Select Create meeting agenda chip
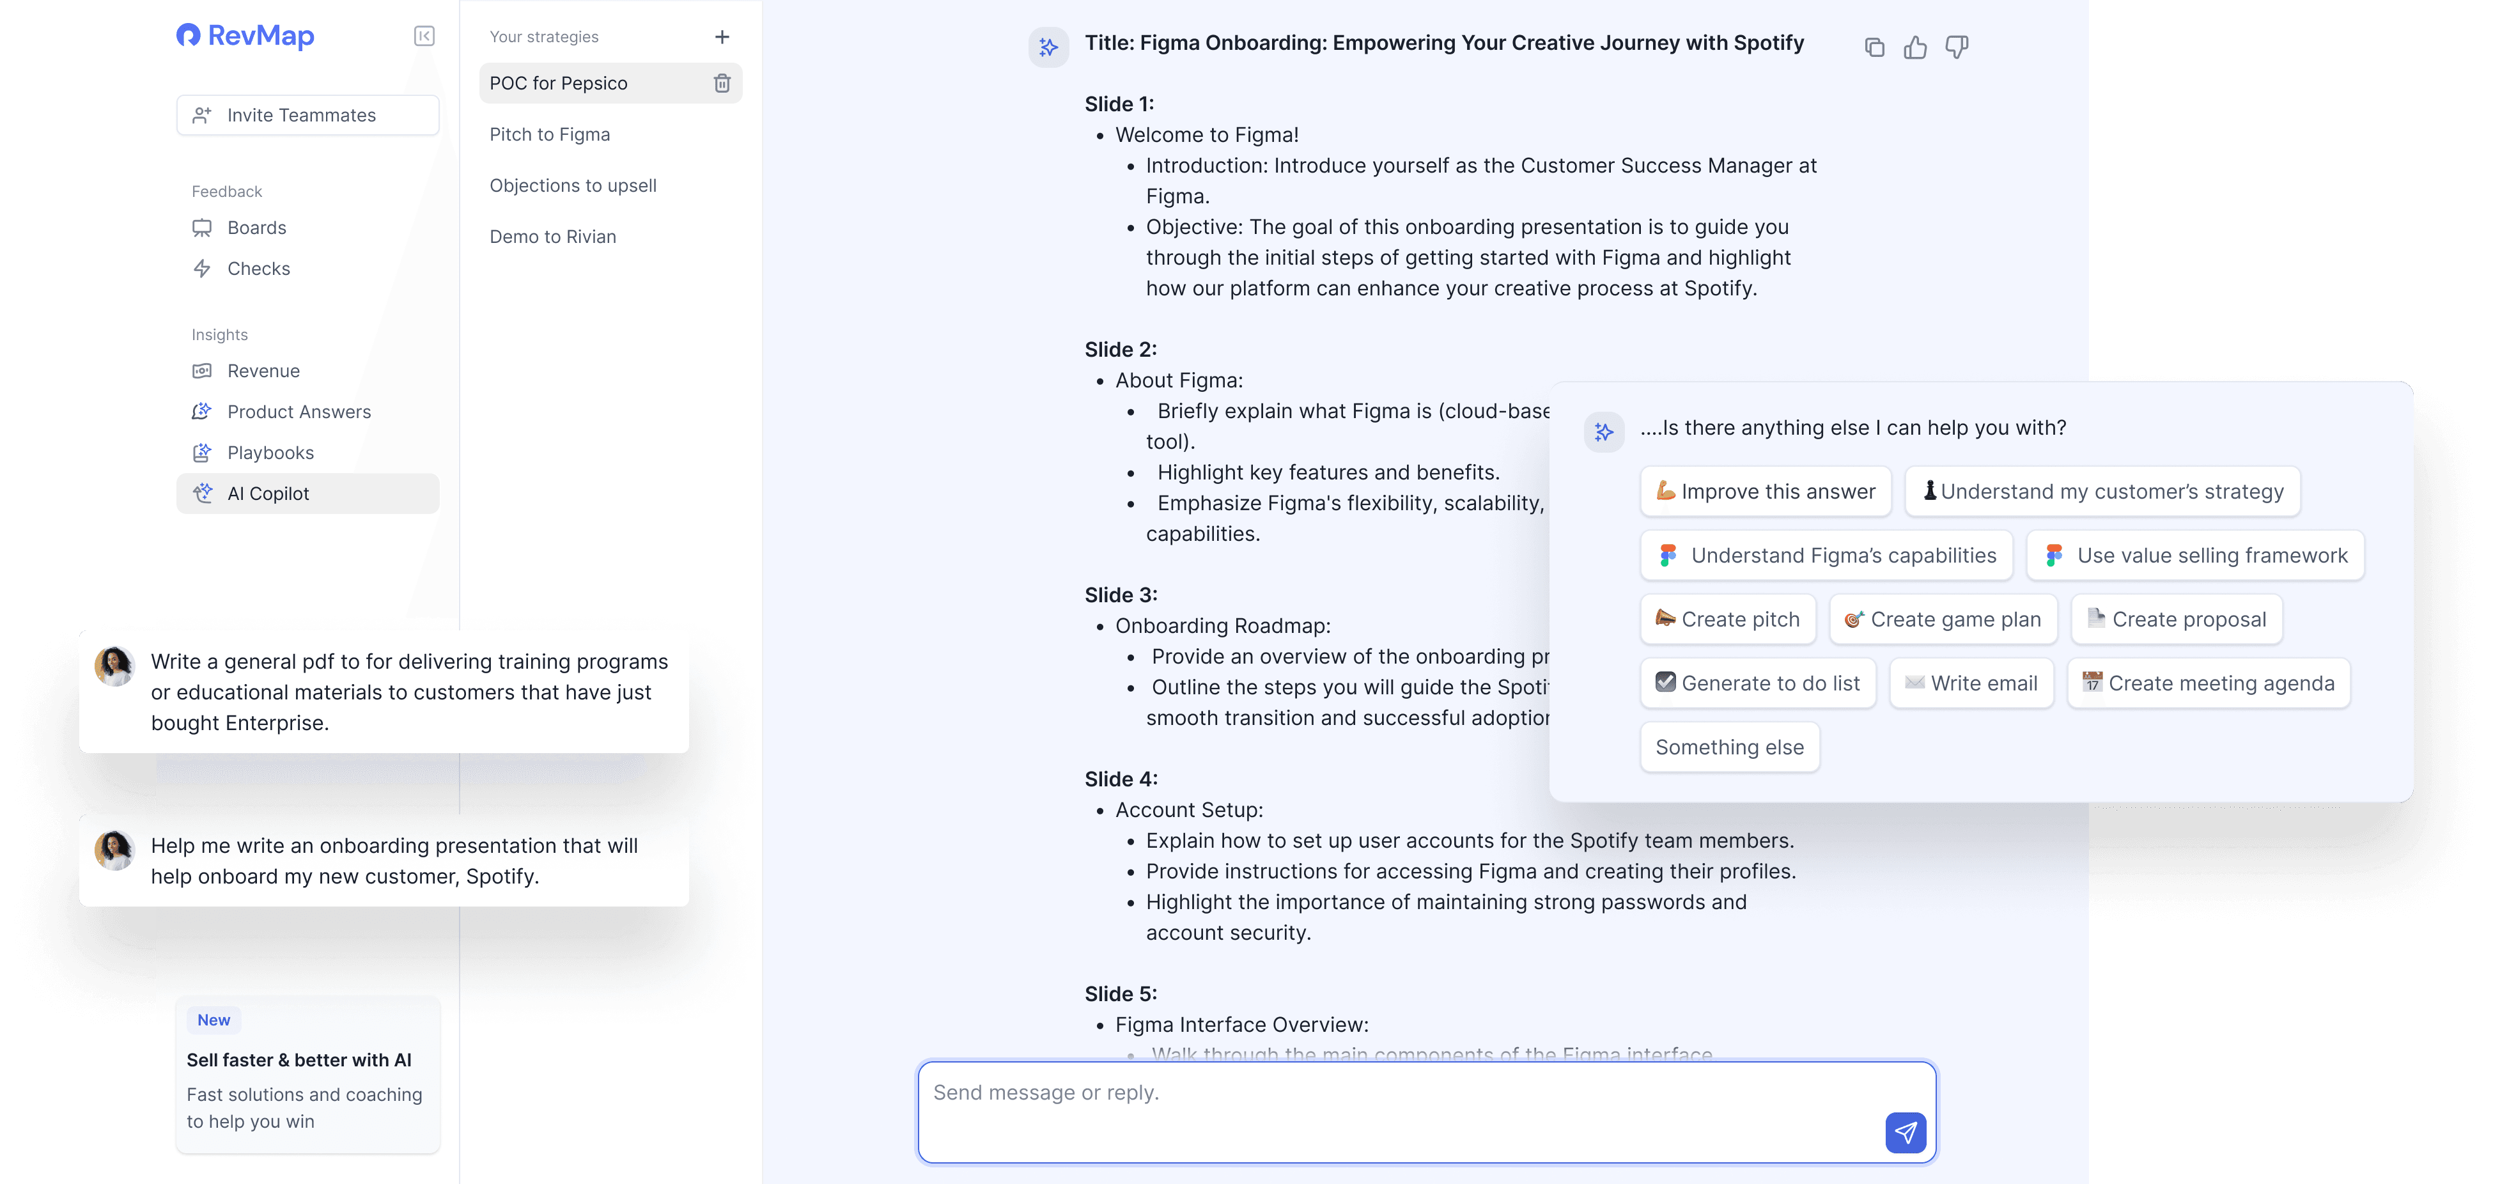Image resolution: width=2493 pixels, height=1184 pixels. point(2209,683)
